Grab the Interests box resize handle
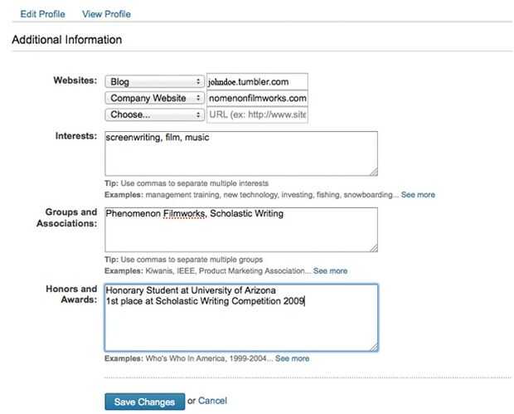The height and width of the screenshot is (414, 514). pyautogui.click(x=373, y=172)
